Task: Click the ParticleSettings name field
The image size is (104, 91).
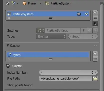Action: pyautogui.click(x=63, y=30)
